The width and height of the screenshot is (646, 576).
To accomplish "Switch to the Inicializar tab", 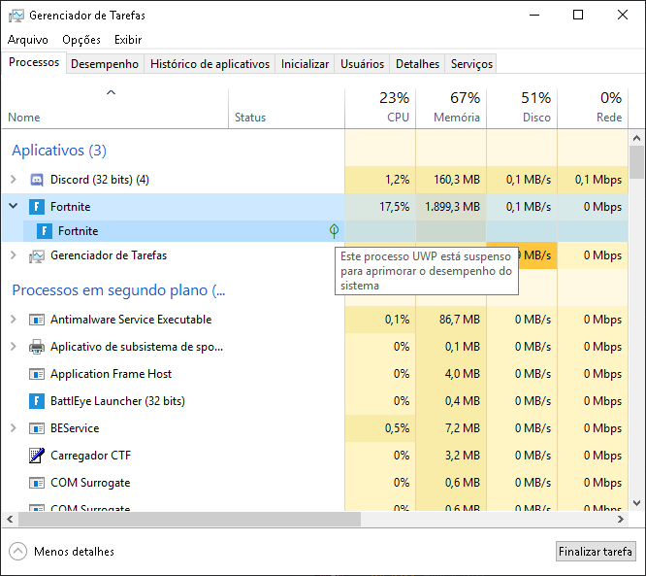I will (x=305, y=64).
